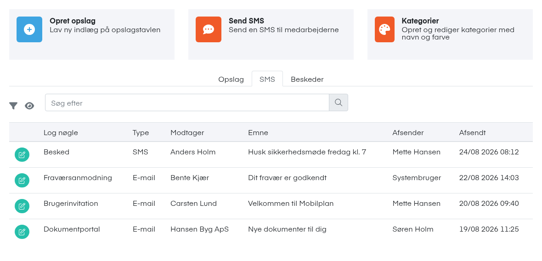Click the palette Kategorier icon
The width and height of the screenshot is (542, 261).
(384, 29)
